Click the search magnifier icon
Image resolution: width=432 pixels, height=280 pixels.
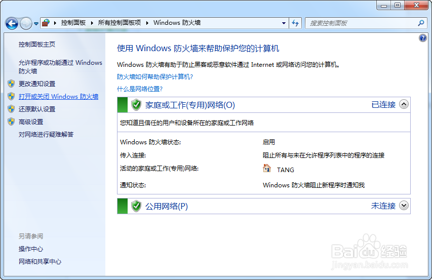coord(421,23)
